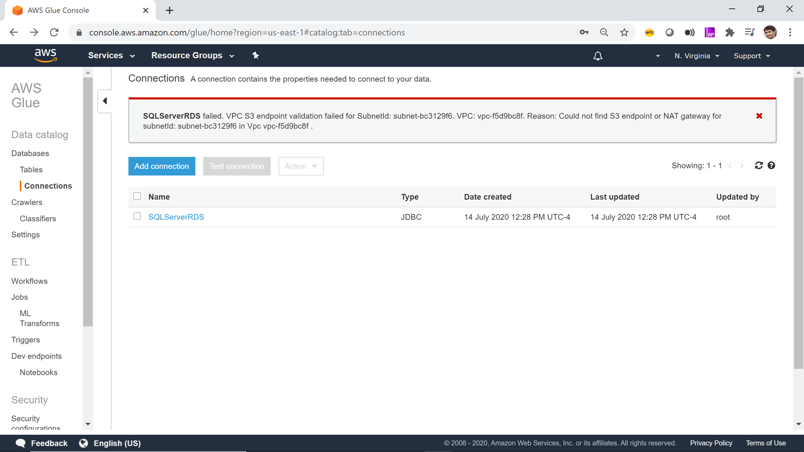Open the help question mark icon
The height and width of the screenshot is (452, 804).
771,166
